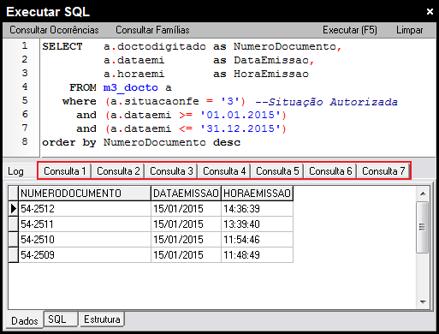Click date cell in row 54-2511

(186, 224)
